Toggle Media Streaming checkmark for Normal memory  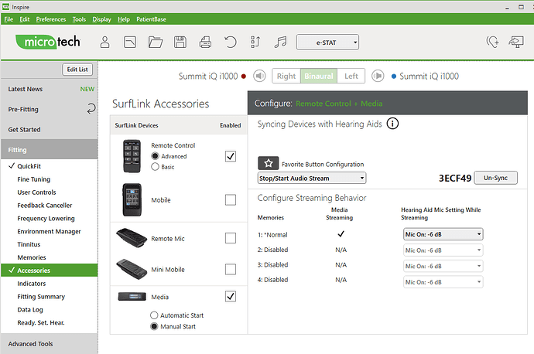coord(341,234)
